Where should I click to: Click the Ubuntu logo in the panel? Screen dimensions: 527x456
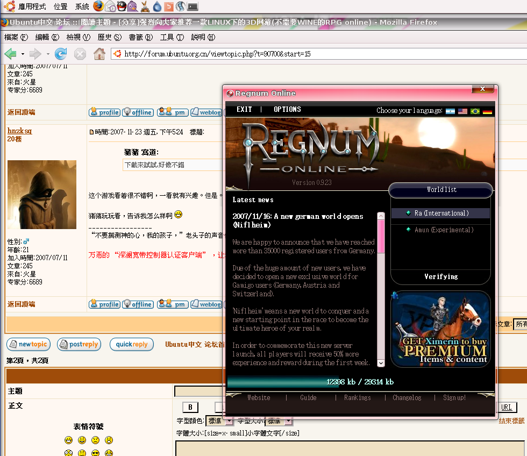coord(9,6)
